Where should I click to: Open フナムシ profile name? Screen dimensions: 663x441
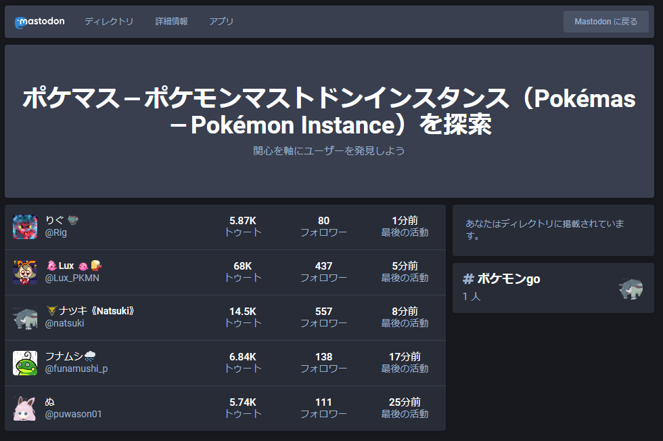(x=64, y=356)
